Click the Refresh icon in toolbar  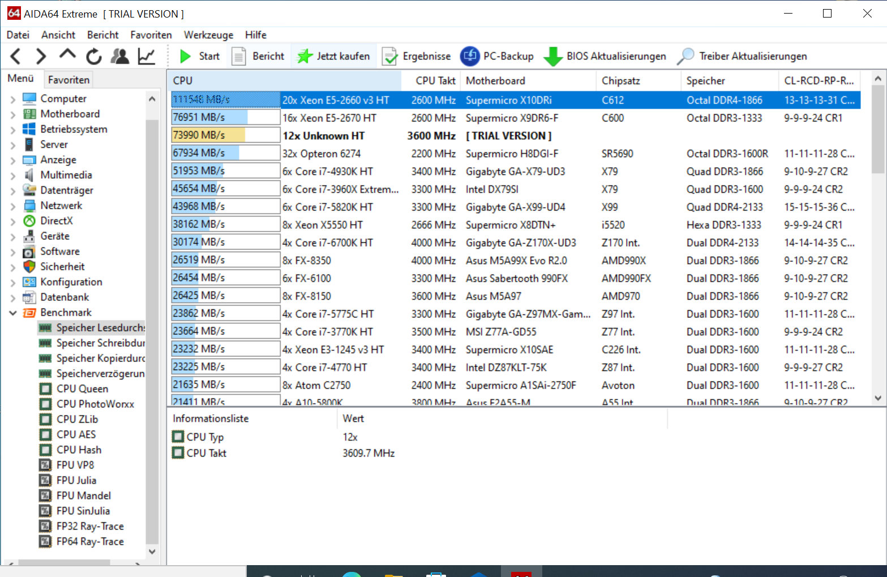pyautogui.click(x=94, y=56)
